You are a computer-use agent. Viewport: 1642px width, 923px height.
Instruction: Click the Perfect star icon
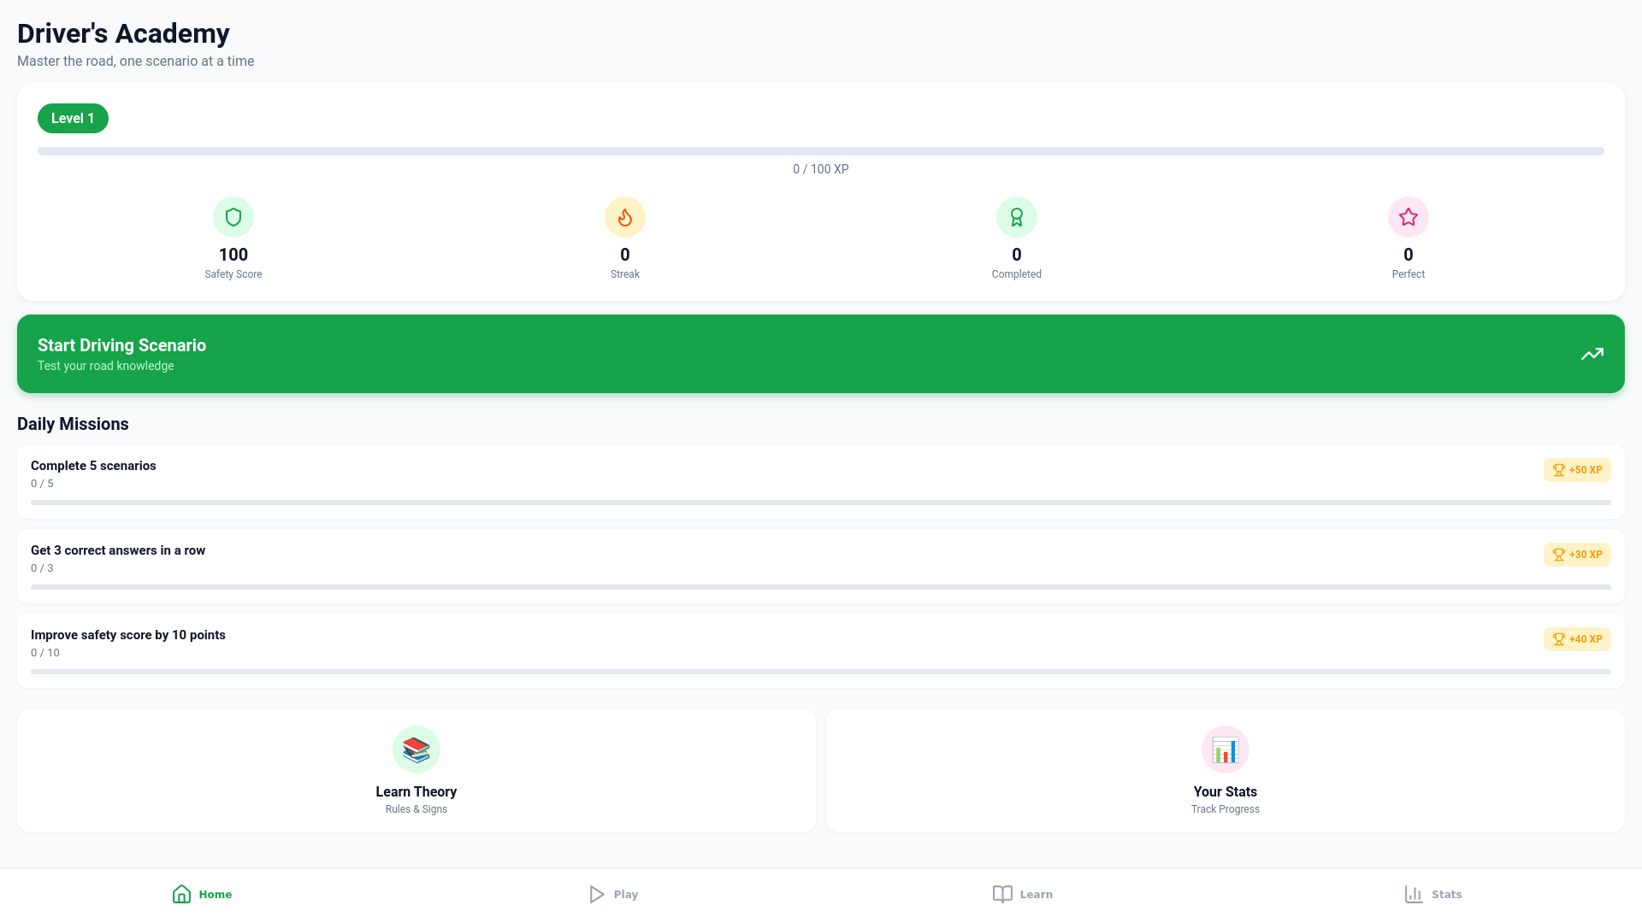(x=1409, y=217)
